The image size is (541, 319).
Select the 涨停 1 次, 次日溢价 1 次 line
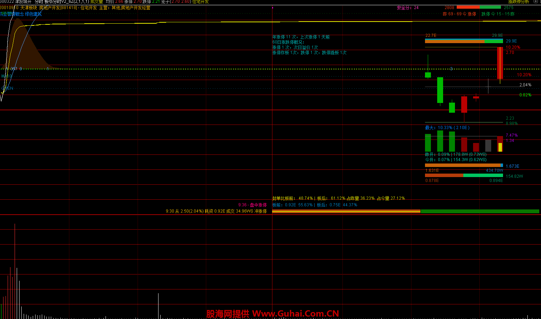[x=295, y=47]
